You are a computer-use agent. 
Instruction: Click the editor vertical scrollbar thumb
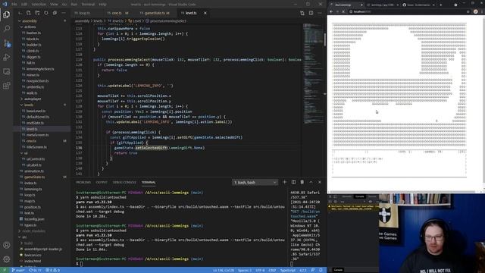[325, 39]
